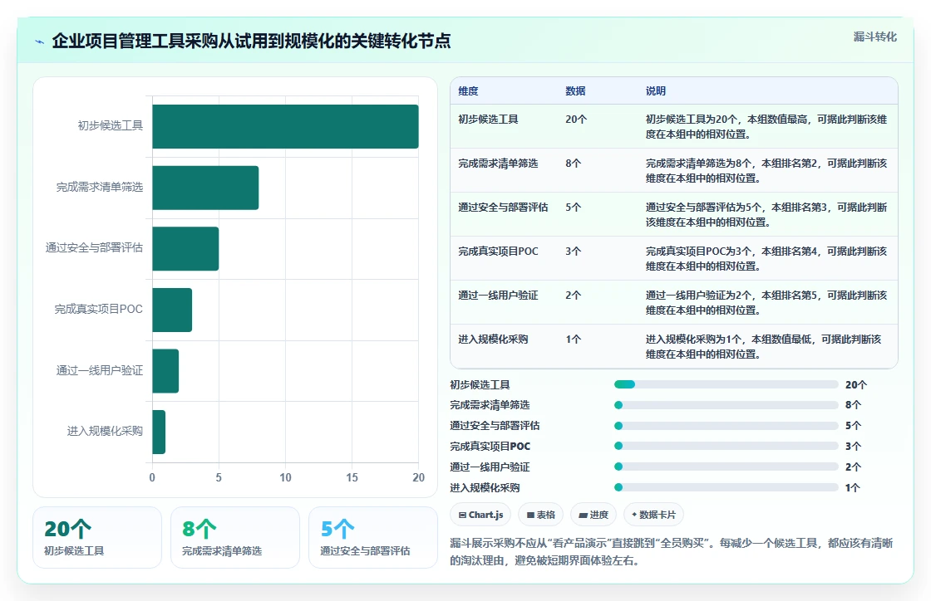Select the 表格 chip
This screenshot has height=601, width=931.
point(541,515)
